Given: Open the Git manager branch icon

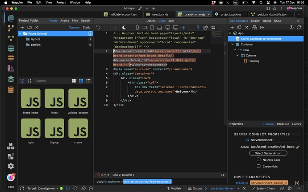Looking at the screenshot, I should pyautogui.click(x=11, y=28).
